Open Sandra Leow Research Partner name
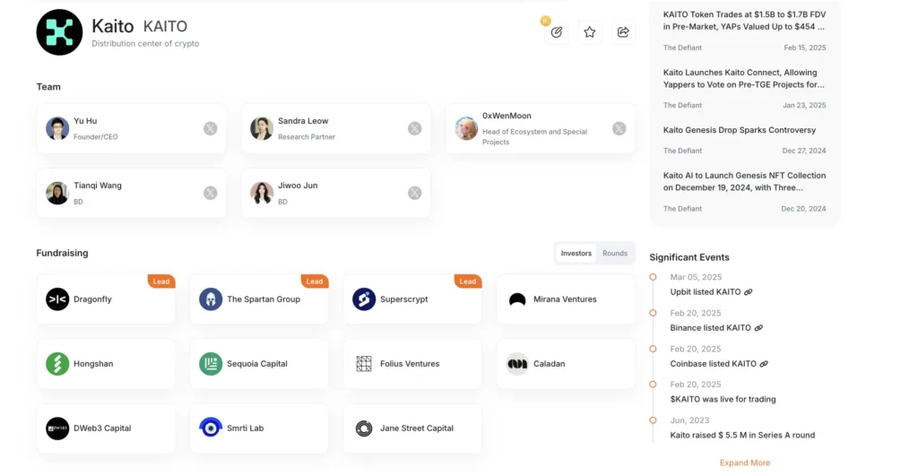918x476 pixels. coord(303,121)
